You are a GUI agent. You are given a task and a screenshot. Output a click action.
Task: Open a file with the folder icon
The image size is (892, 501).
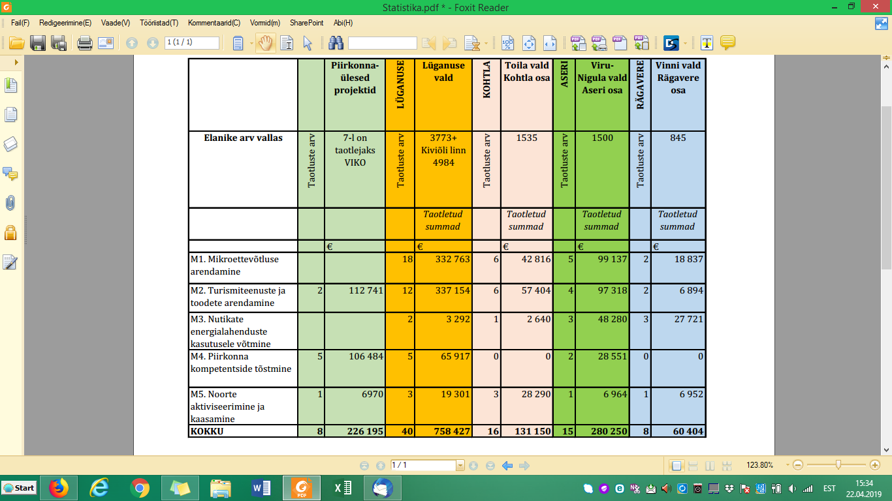pyautogui.click(x=16, y=43)
